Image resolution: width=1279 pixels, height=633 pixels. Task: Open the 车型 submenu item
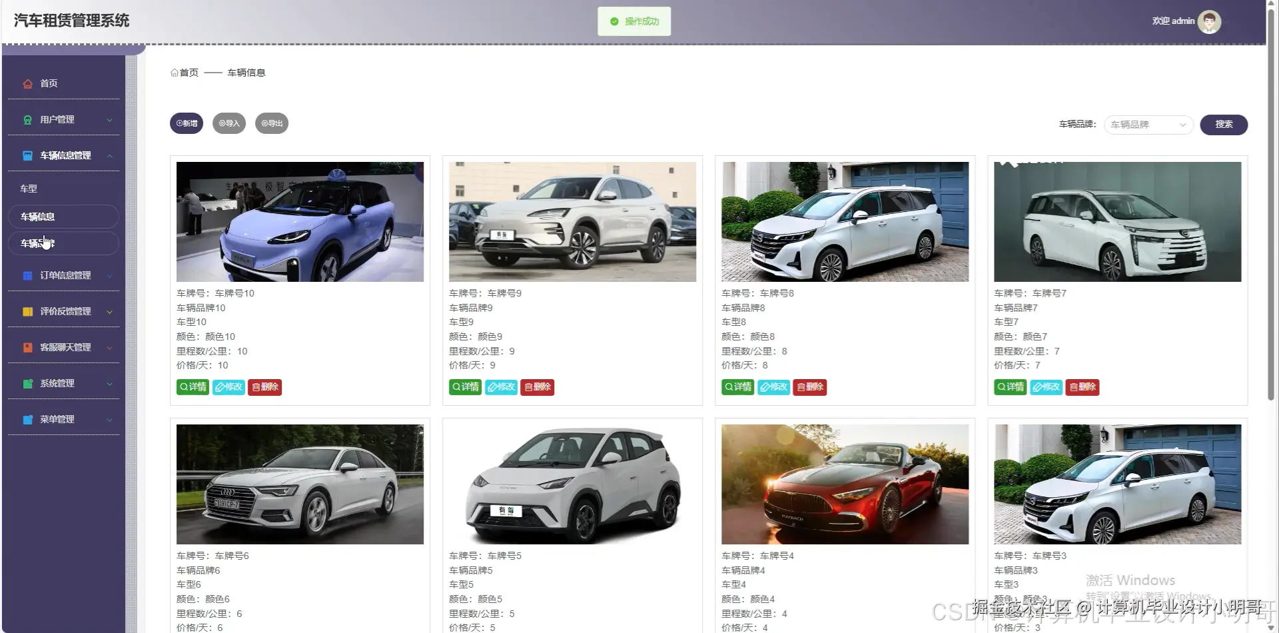point(63,189)
